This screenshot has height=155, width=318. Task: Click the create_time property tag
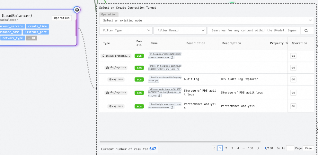pyautogui.click(x=37, y=26)
